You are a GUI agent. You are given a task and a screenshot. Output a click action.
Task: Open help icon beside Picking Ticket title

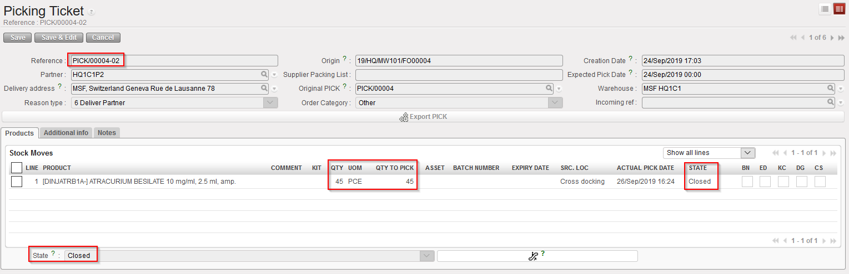pos(92,12)
